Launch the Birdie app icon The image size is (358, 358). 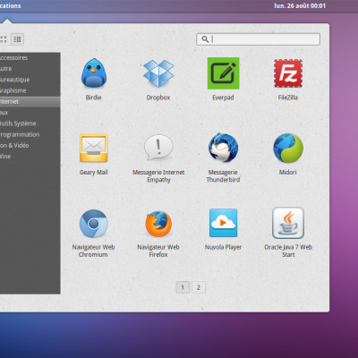(94, 73)
